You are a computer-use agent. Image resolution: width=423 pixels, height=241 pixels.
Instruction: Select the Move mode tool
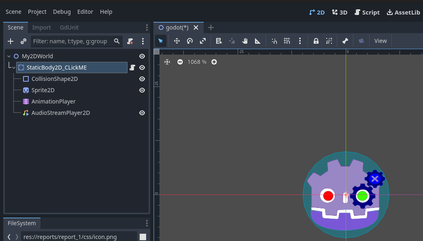pyautogui.click(x=177, y=41)
